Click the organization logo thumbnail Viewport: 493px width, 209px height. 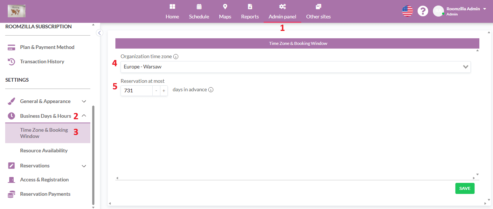pyautogui.click(x=17, y=11)
